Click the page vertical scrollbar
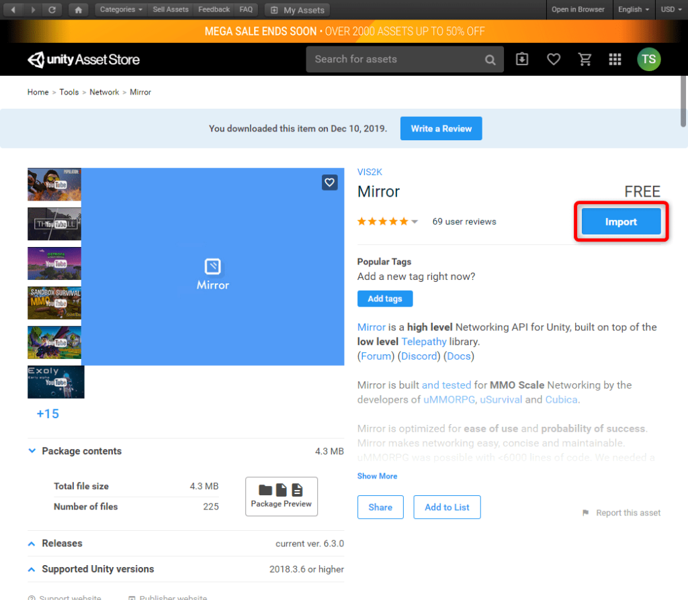This screenshot has width=688, height=600. click(683, 102)
